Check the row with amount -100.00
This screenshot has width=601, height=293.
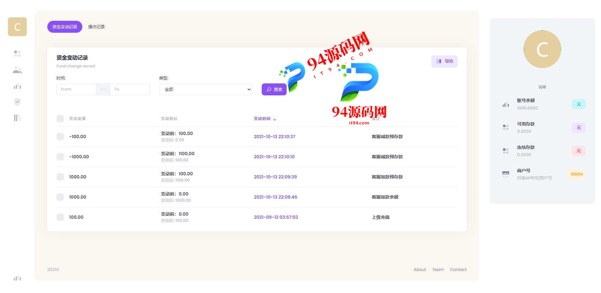60,137
